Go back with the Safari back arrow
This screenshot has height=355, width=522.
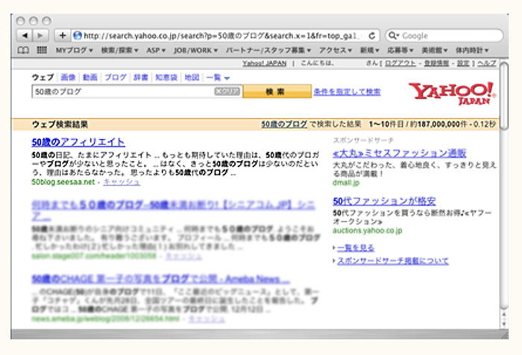[25, 35]
